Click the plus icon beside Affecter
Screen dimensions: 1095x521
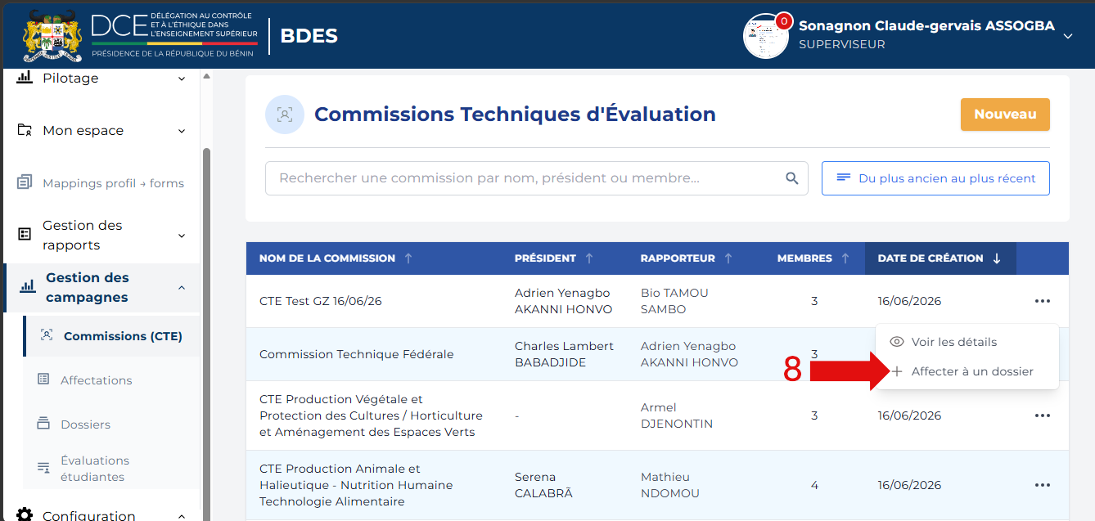pos(897,371)
